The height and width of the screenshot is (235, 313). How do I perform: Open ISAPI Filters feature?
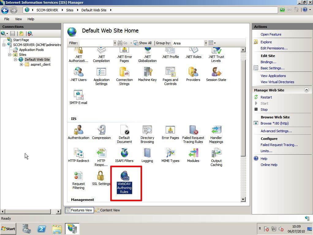tap(124, 155)
